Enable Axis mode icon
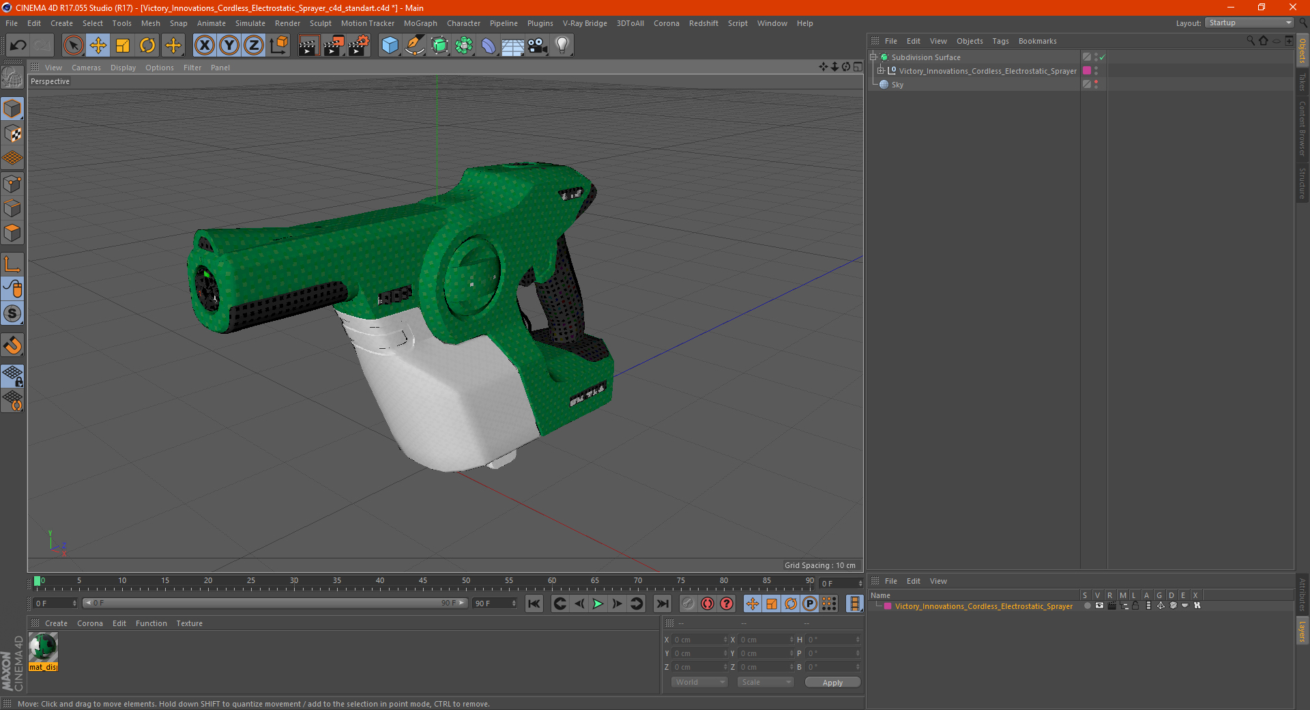 12,264
